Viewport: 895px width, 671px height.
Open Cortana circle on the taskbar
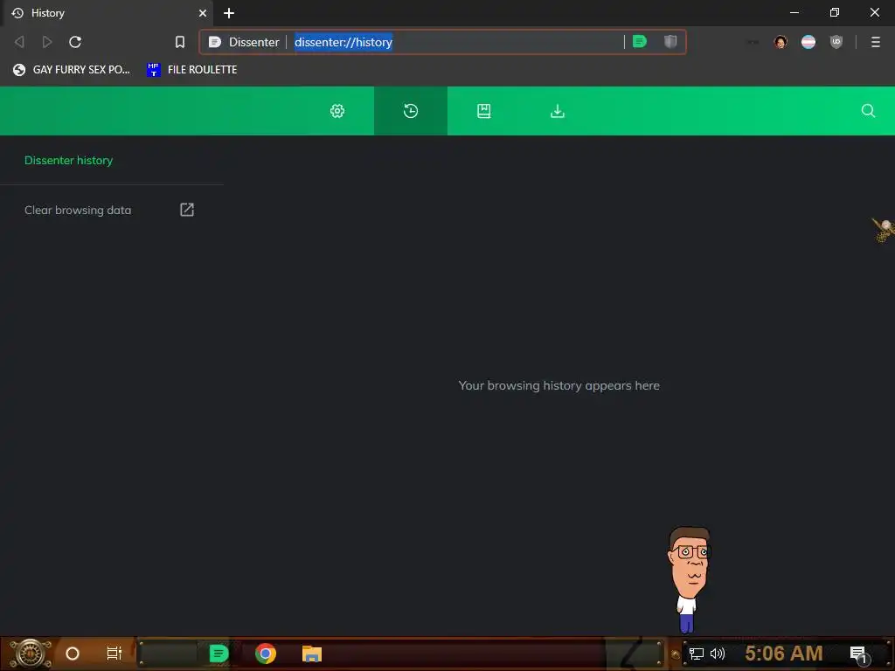(x=73, y=654)
